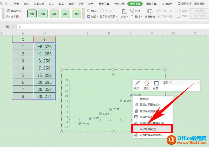Open the 编辑形状 edit shape tool
The image size is (209, 147).
pos(15,11)
